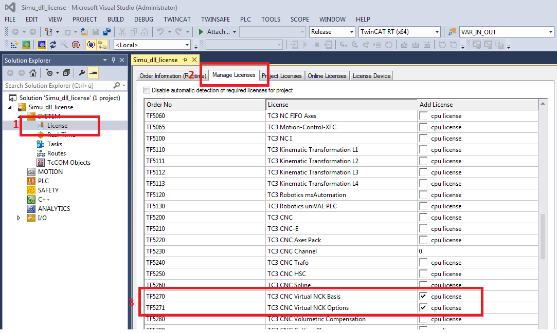Click the license list scroll-up arrow
This screenshot has width=557, height=333.
tap(543, 104)
